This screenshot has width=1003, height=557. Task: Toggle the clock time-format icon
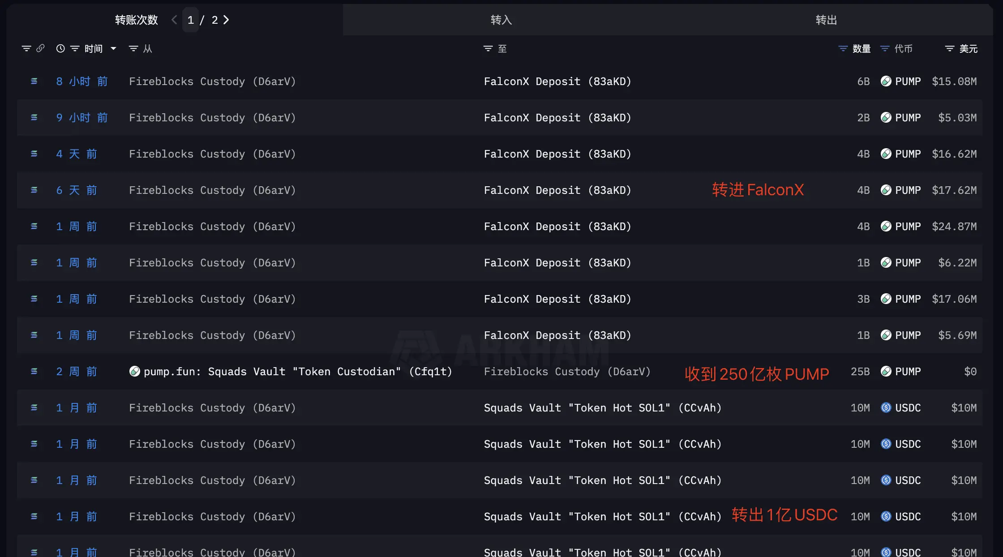point(60,48)
